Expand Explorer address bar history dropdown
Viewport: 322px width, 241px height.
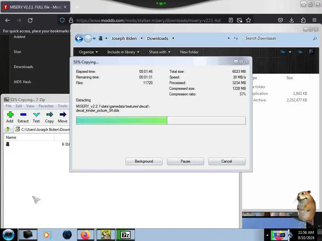pos(229,38)
